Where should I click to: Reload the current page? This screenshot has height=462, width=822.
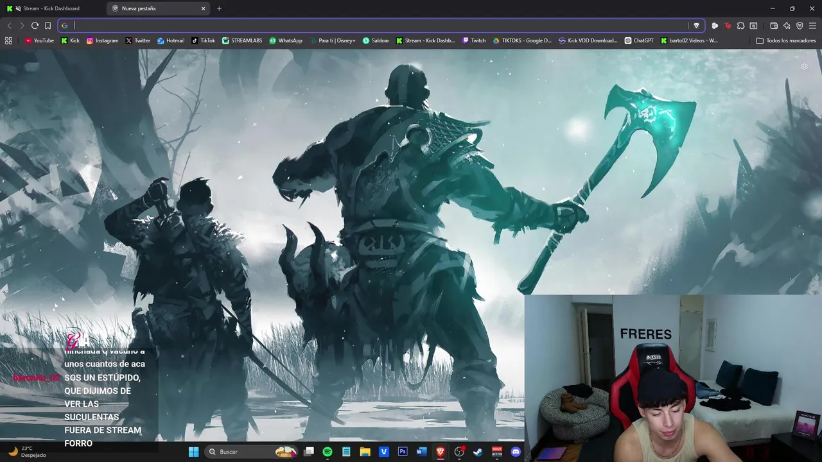coord(35,26)
